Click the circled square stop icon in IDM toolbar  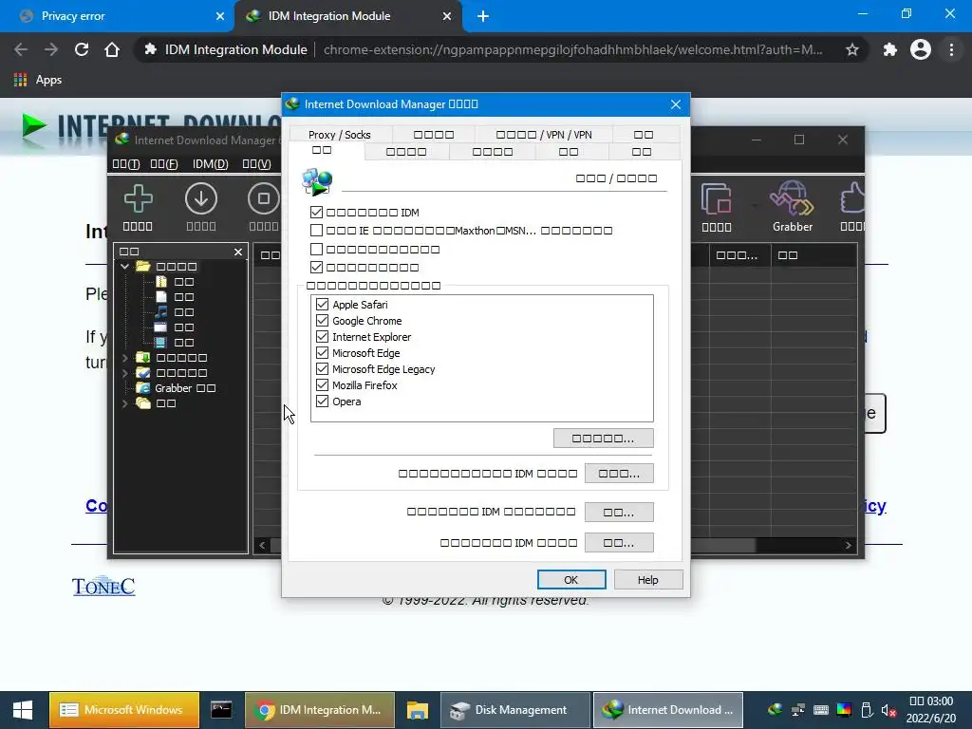[264, 199]
